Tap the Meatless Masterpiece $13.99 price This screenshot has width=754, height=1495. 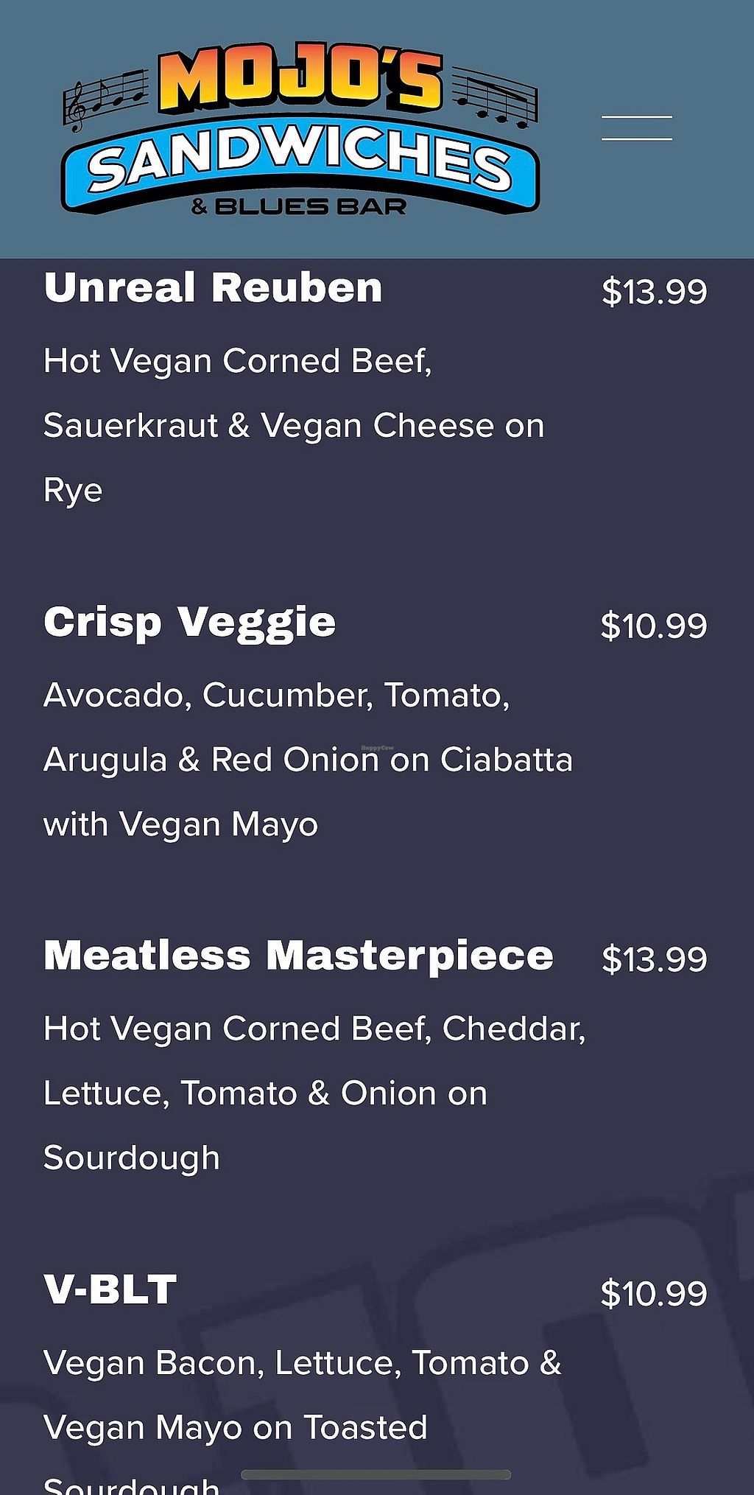(x=654, y=959)
